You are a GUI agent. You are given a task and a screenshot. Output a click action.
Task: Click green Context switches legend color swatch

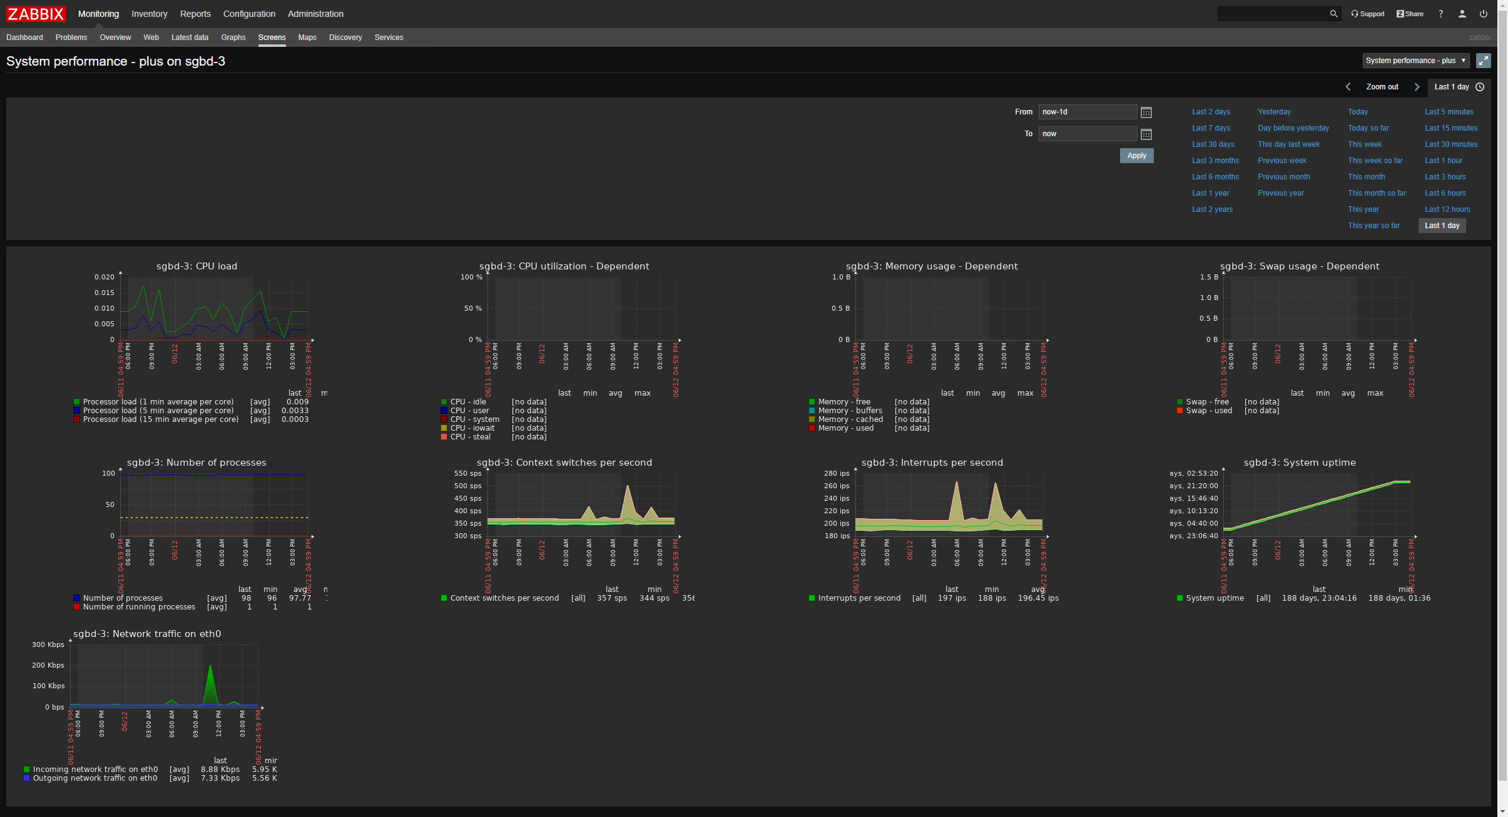pyautogui.click(x=444, y=598)
